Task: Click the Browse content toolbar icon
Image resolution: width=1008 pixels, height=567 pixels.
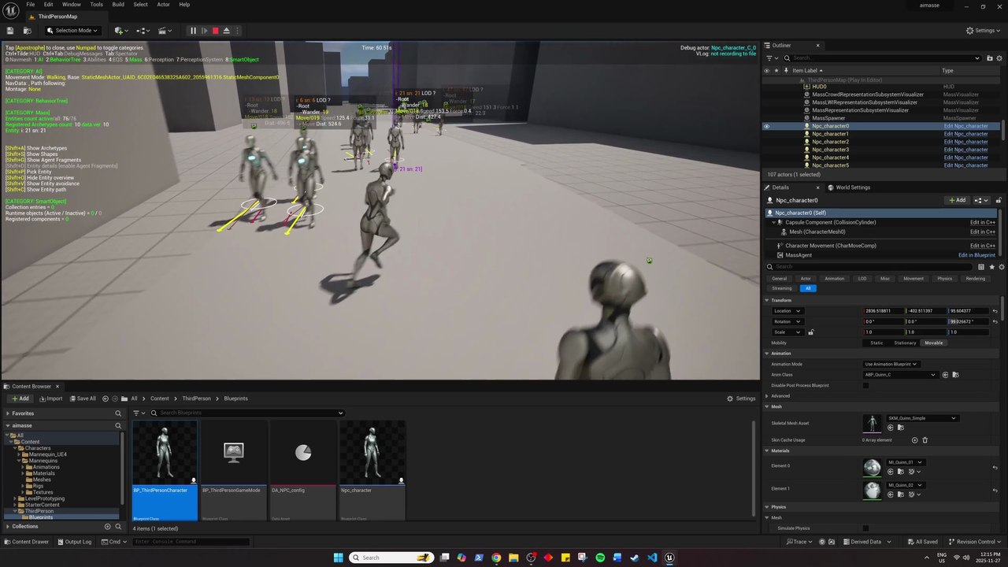Action: [x=27, y=31]
